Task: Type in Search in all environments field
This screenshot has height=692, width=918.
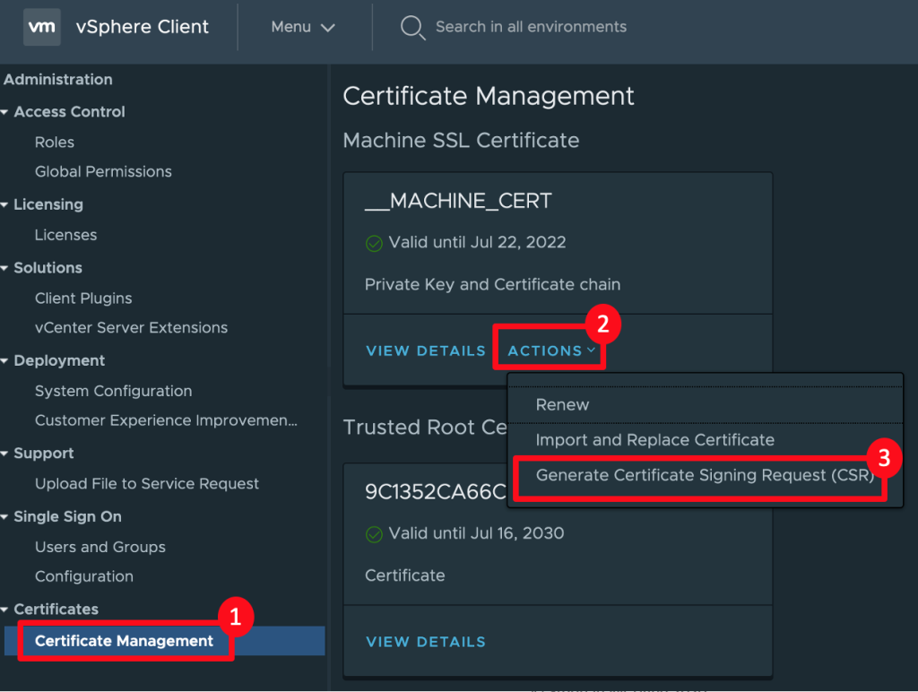Action: [531, 27]
